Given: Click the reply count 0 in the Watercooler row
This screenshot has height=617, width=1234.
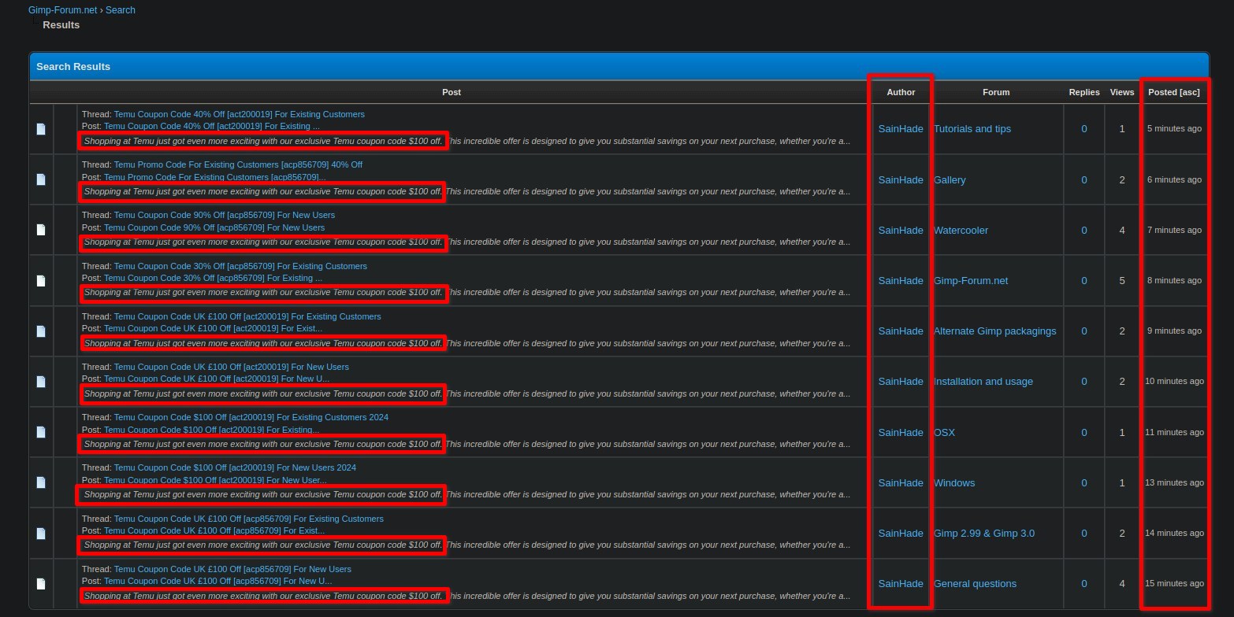Looking at the screenshot, I should pyautogui.click(x=1084, y=230).
